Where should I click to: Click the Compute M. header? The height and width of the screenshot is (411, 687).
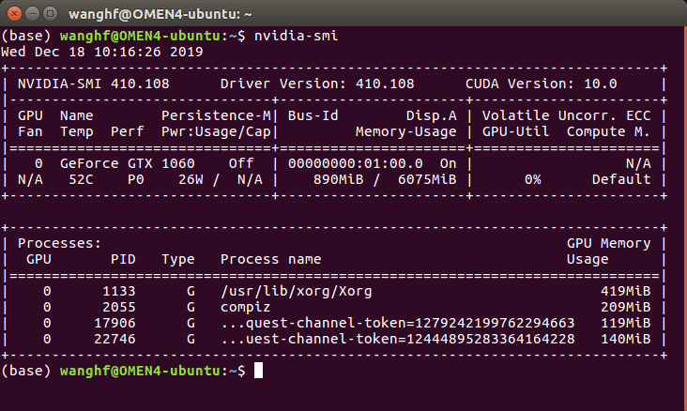click(608, 131)
